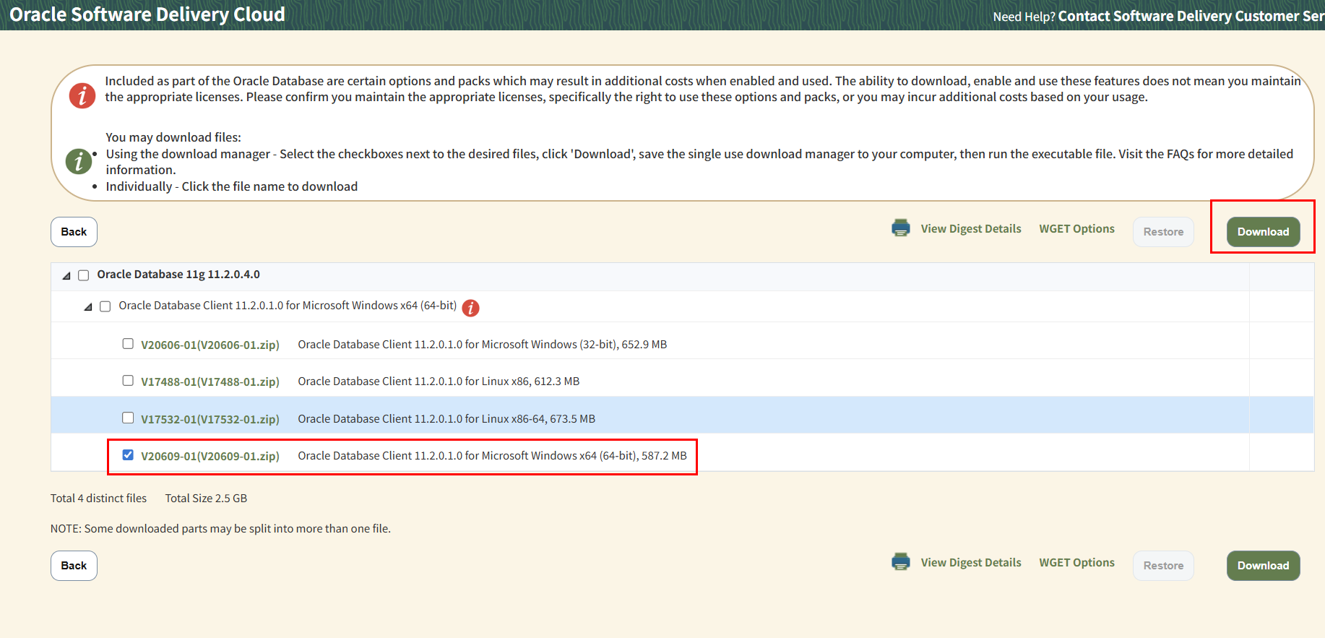Click description for Windows x64 (64-bit), 587.2 MB
Screen dimensions: 1325x638
pos(492,456)
